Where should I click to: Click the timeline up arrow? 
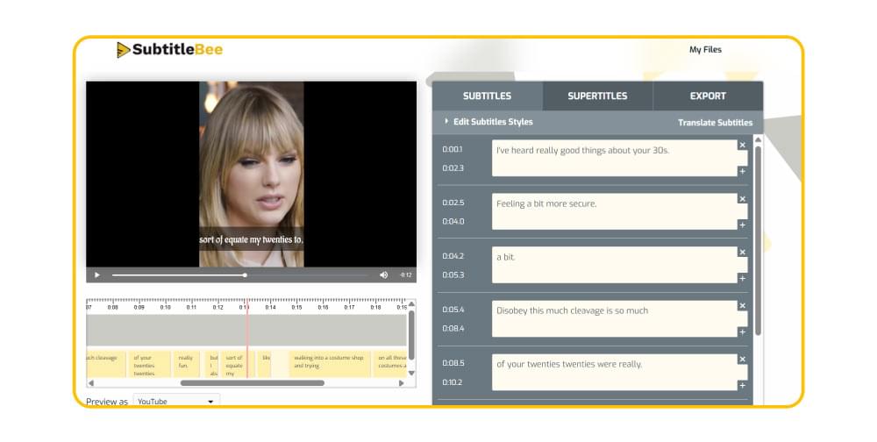click(x=411, y=304)
